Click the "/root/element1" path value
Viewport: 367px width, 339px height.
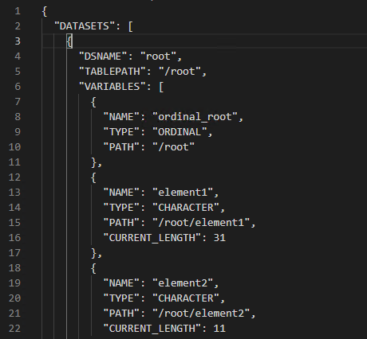tap(201, 223)
